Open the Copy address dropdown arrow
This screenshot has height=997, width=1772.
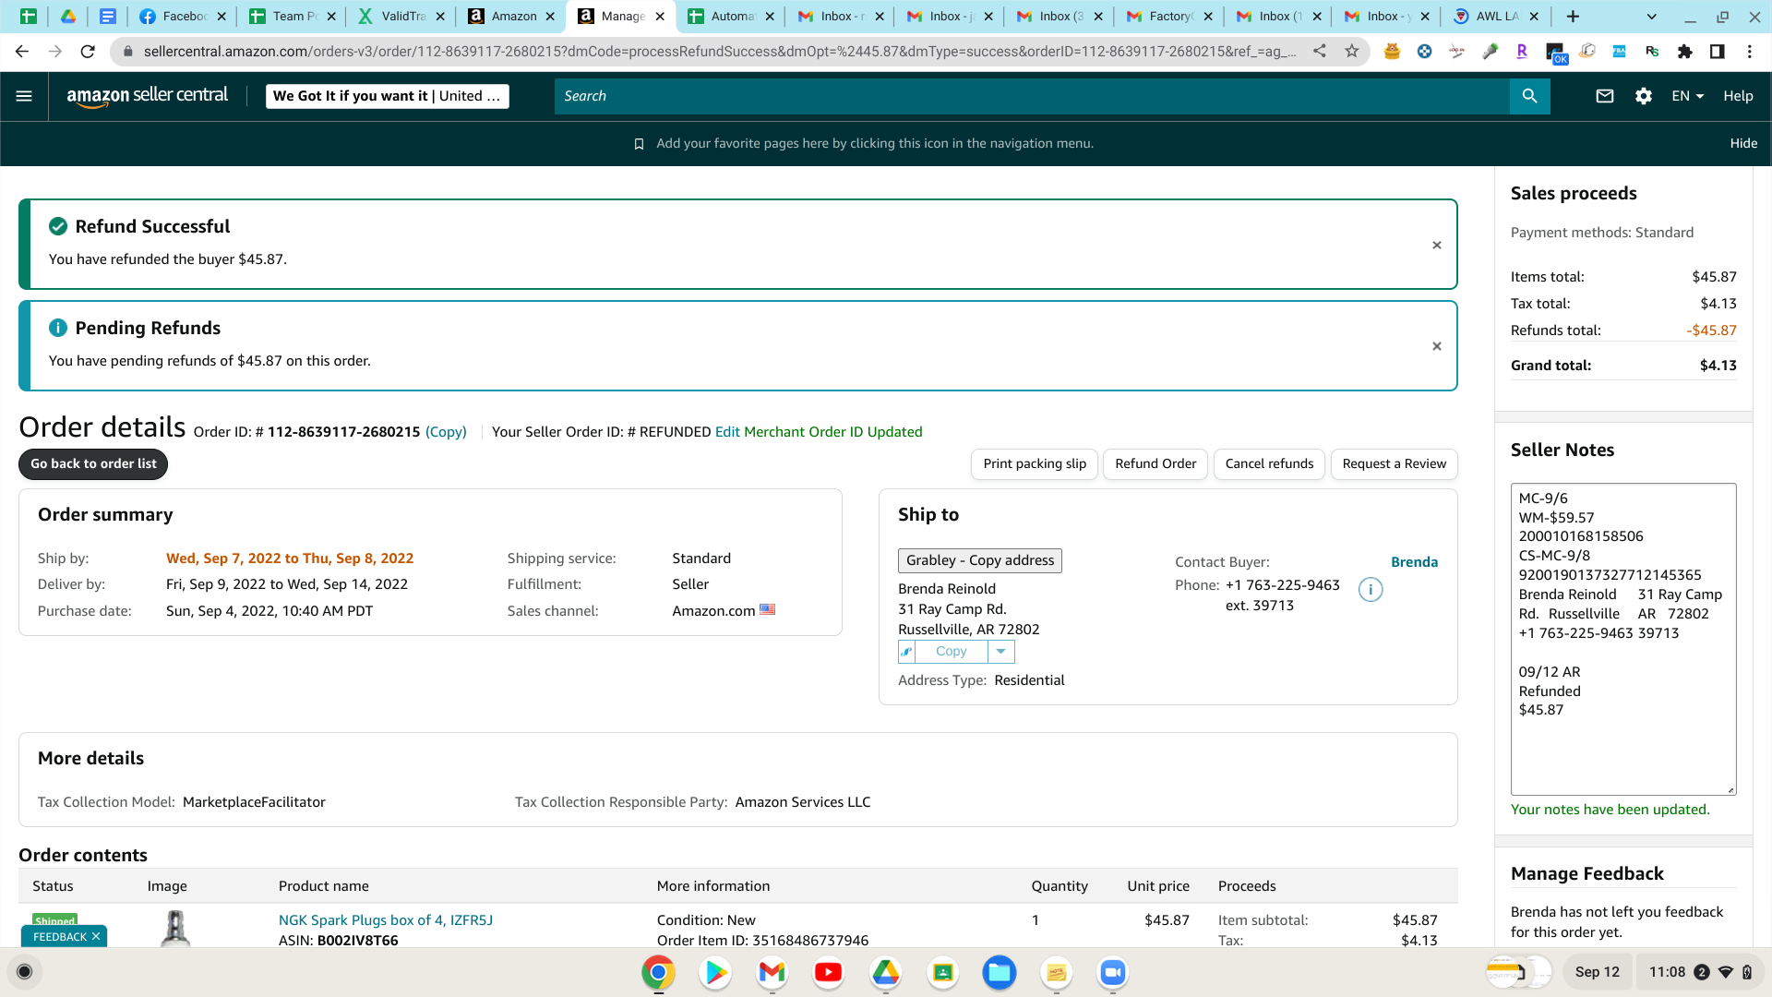click(1000, 652)
